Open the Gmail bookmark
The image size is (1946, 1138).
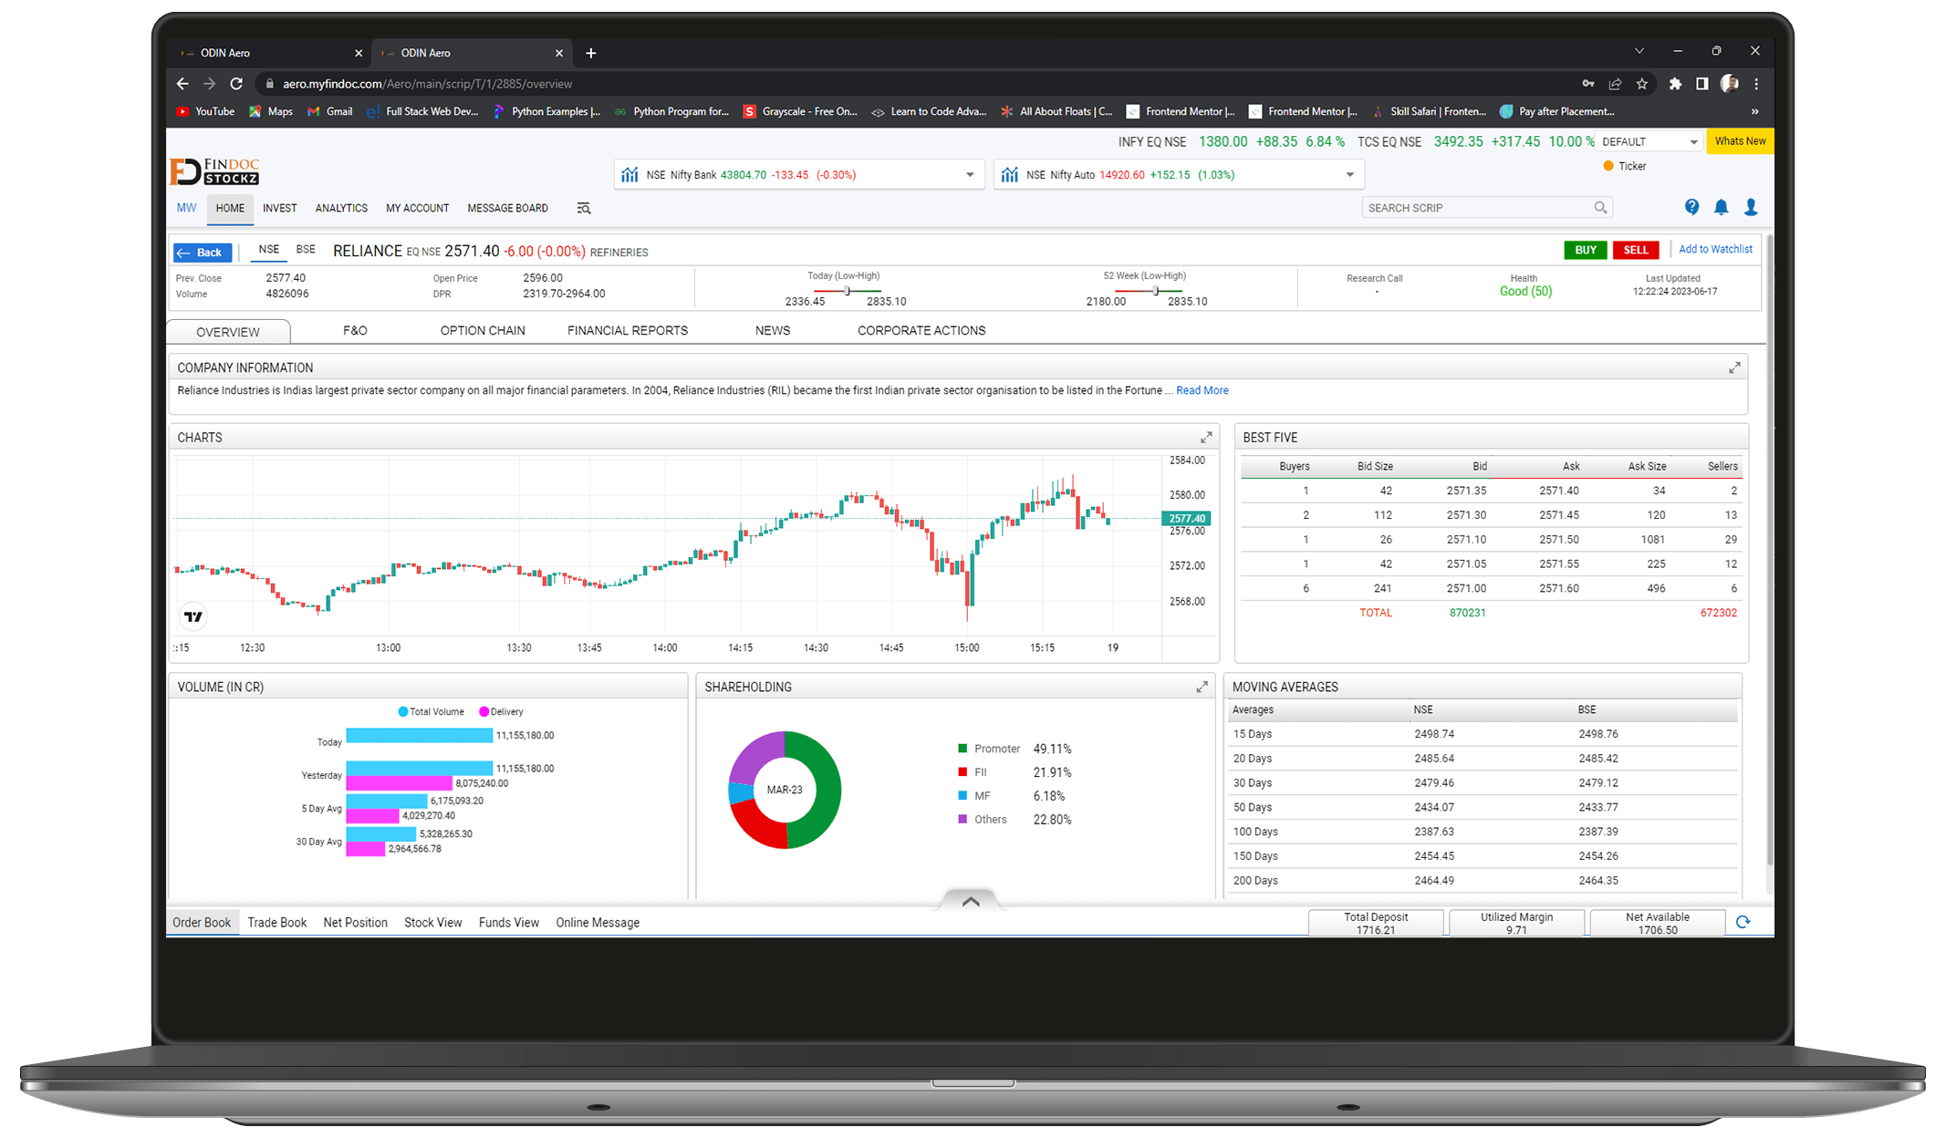point(329,111)
